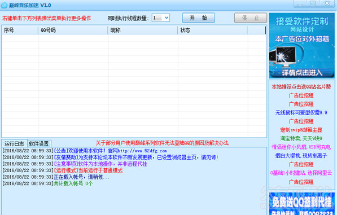
Task: Open 情侣迷你小风扇,USB可充电 link
Action: point(301,147)
